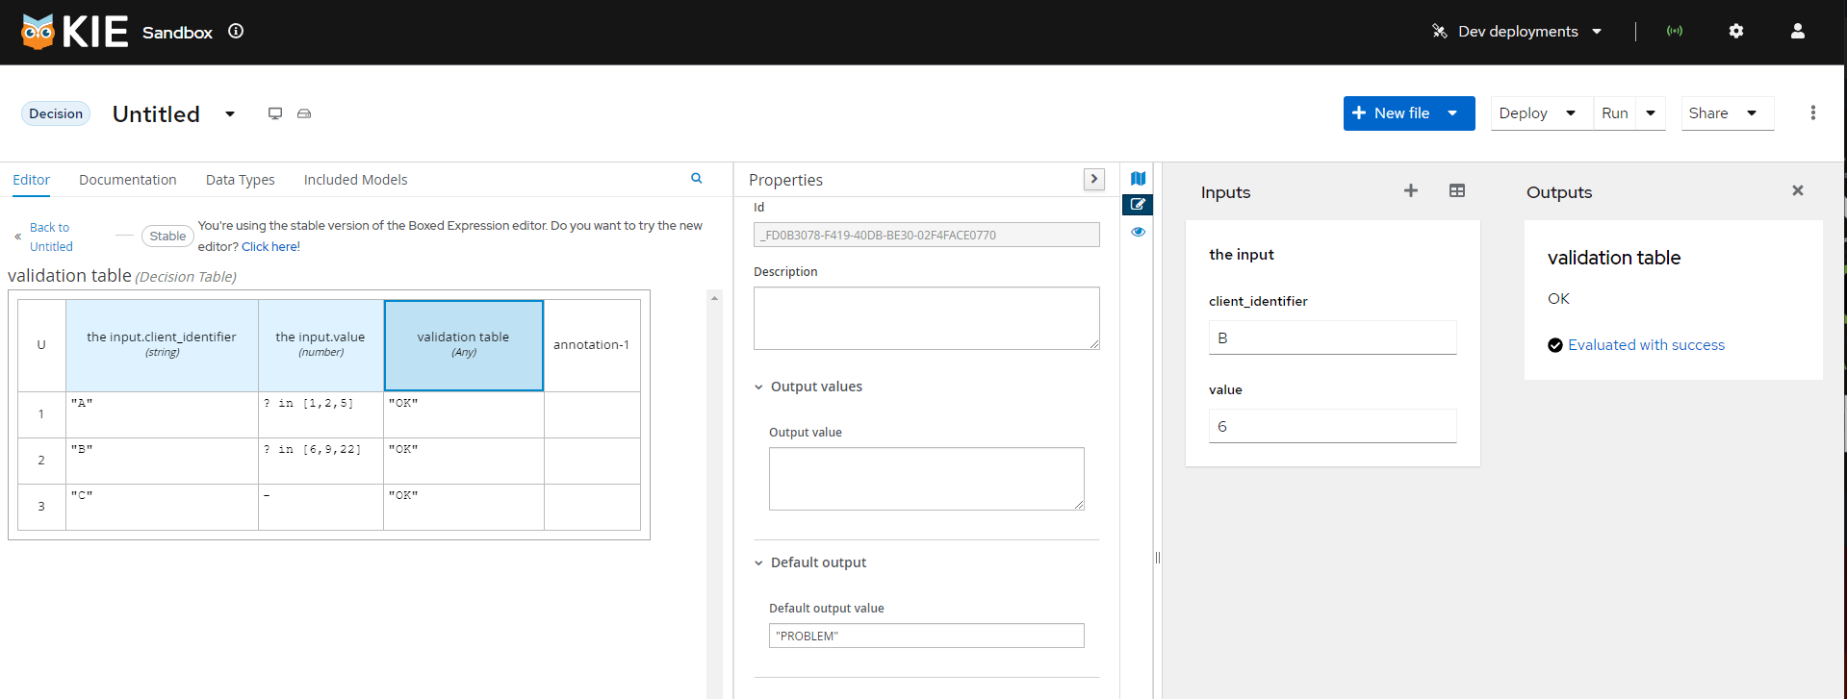1847x699 pixels.
Task: Click the value input field containing 6
Action: 1333,426
